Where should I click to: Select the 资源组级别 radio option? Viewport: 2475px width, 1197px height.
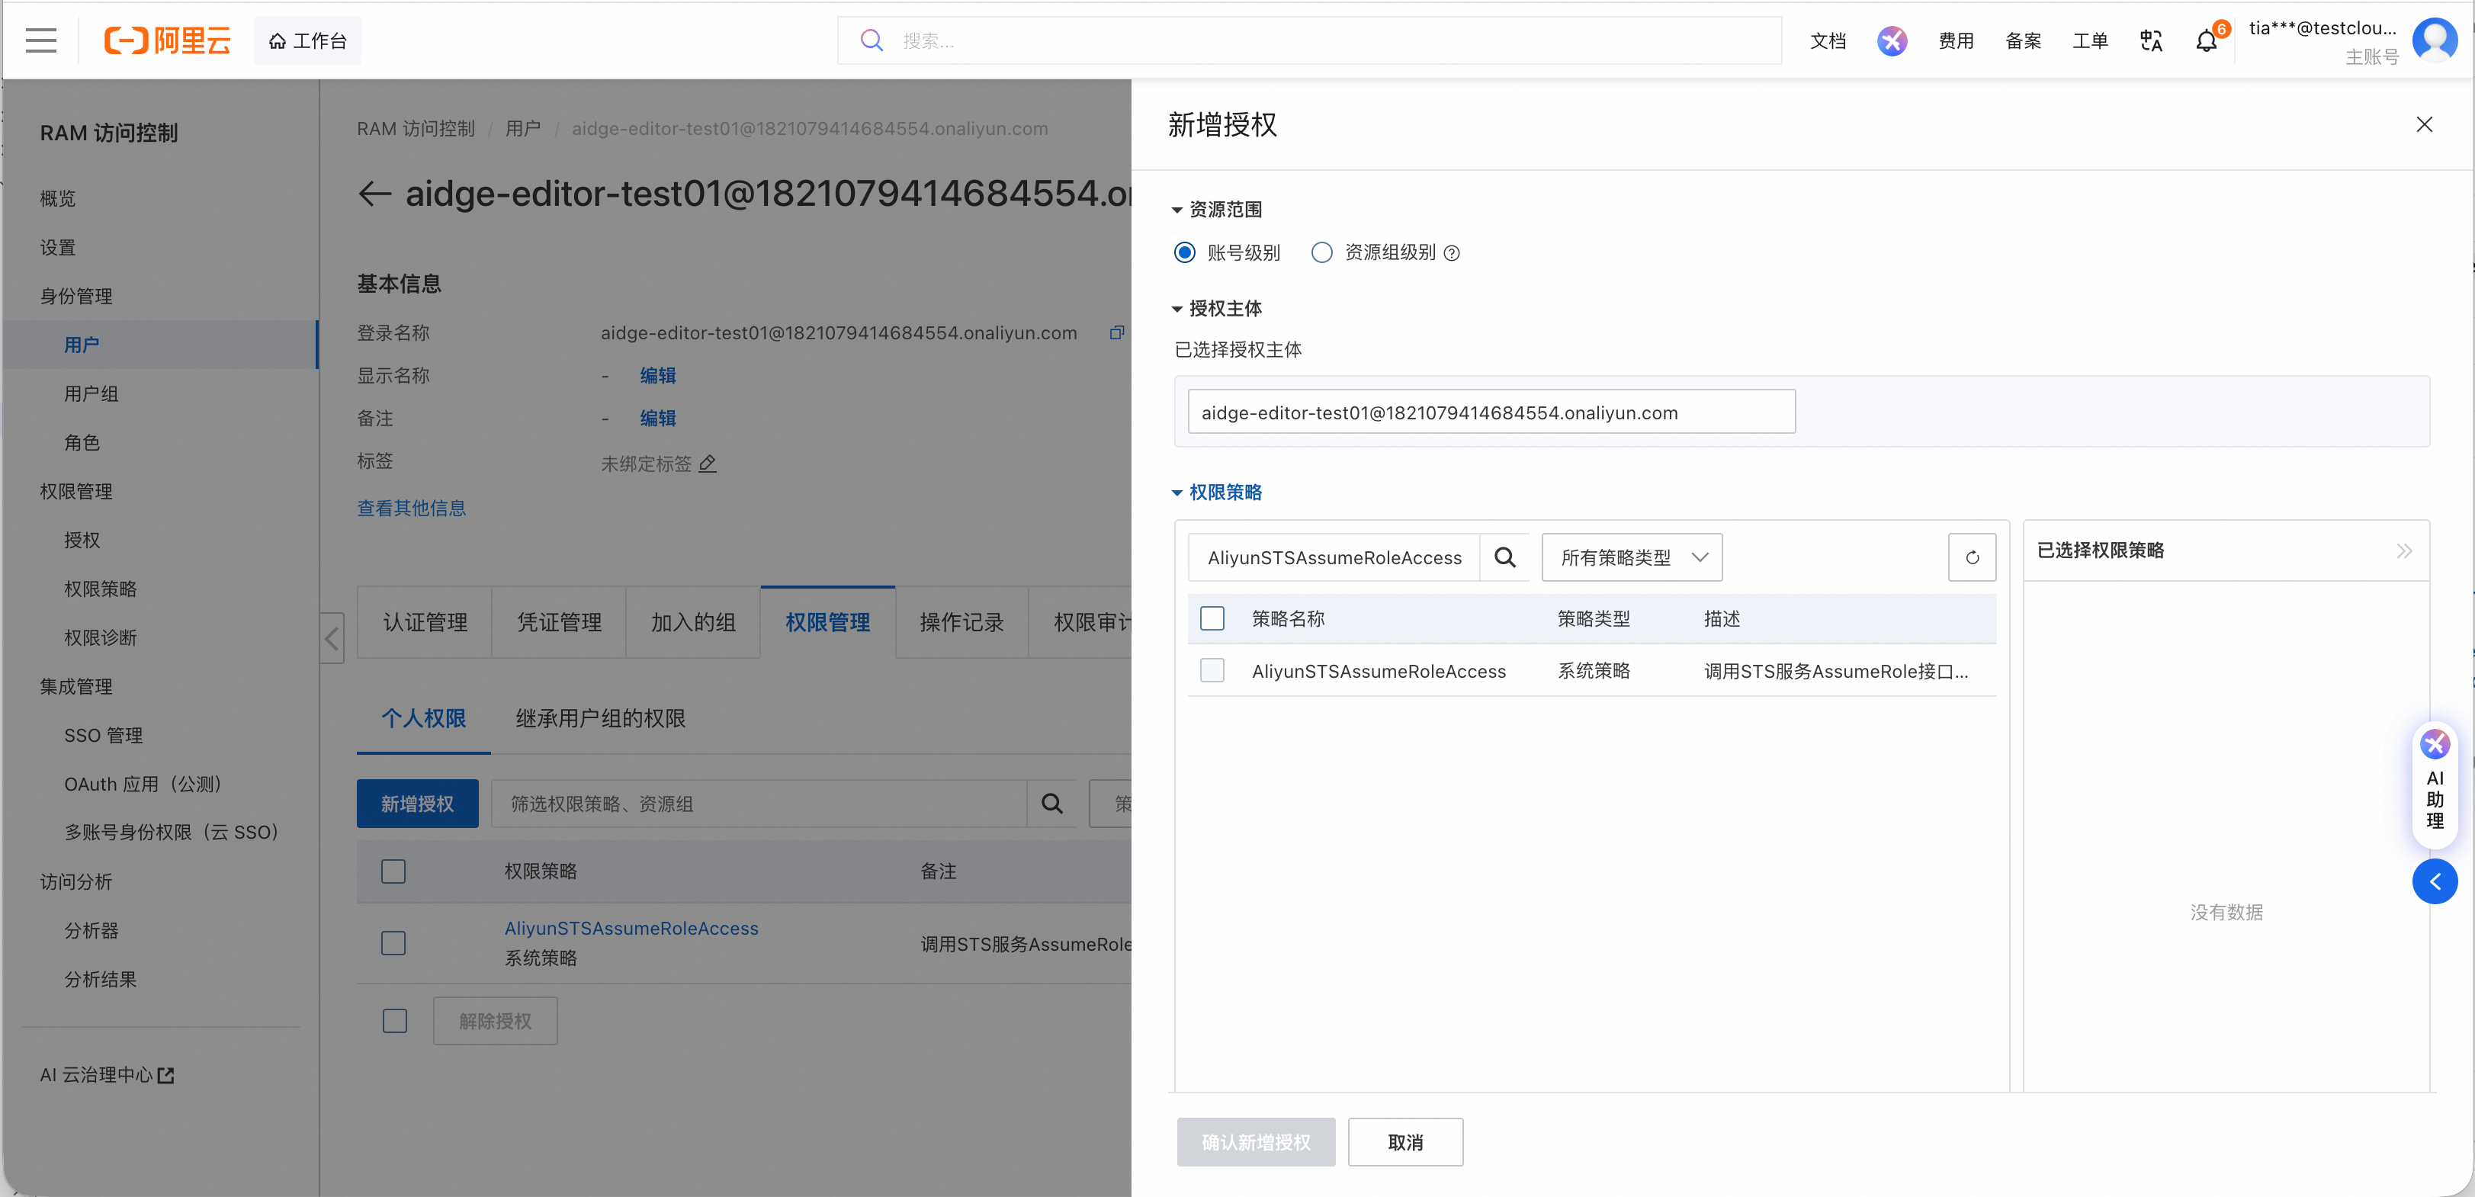[1322, 252]
